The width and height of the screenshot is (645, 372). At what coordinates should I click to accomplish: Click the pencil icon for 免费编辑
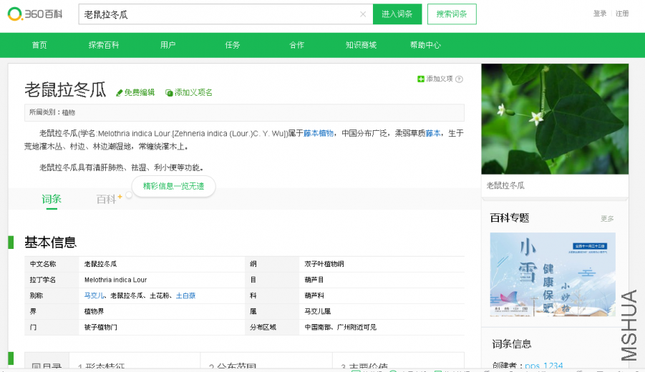point(120,93)
